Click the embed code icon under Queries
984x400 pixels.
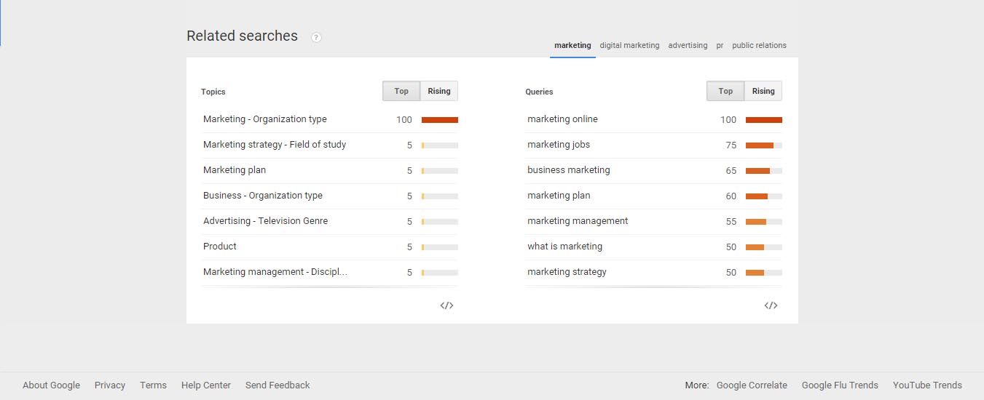click(x=771, y=305)
